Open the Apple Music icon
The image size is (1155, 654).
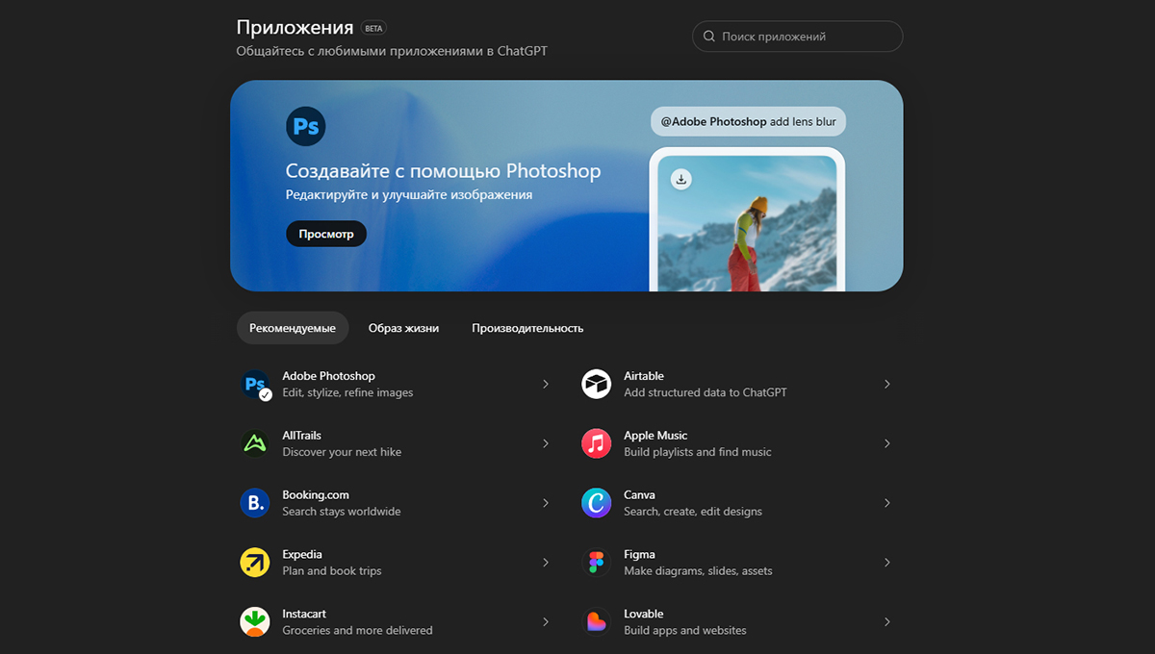click(597, 443)
